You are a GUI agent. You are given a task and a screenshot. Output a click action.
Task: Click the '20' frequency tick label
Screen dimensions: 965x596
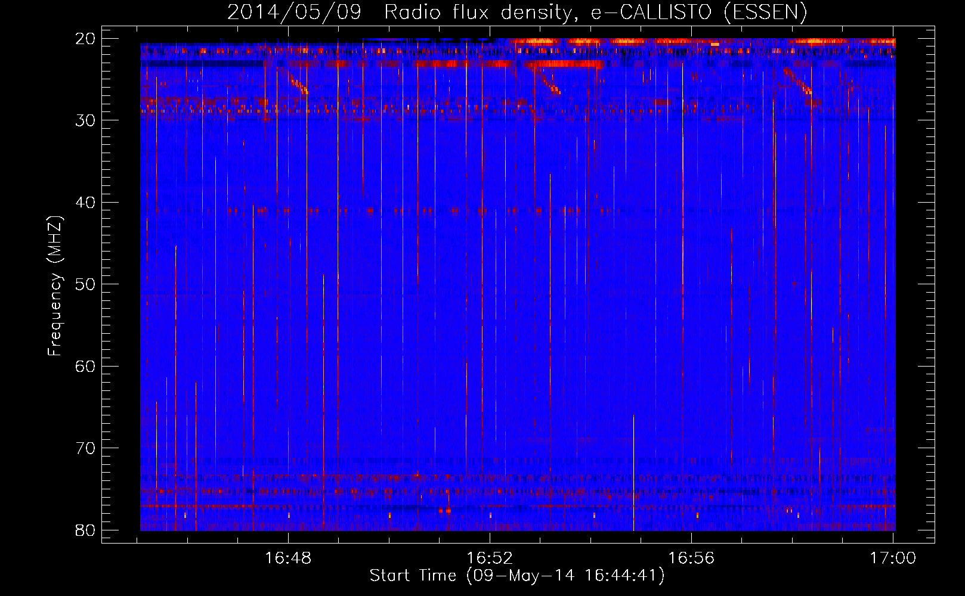click(86, 39)
